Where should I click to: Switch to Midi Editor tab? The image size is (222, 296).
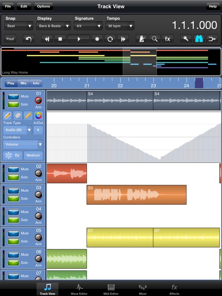[x=111, y=289]
